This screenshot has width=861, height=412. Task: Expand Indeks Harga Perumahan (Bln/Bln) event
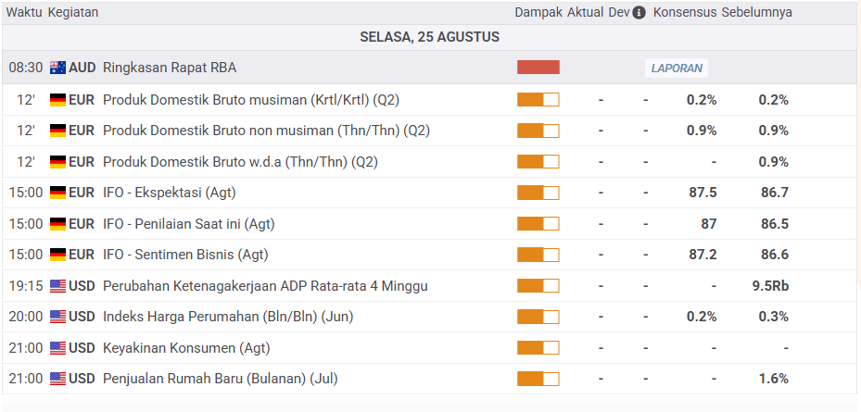pyautogui.click(x=228, y=317)
